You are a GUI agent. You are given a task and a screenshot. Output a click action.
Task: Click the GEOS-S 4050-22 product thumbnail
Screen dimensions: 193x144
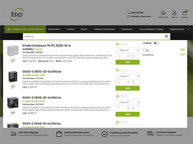[x=13, y=76]
